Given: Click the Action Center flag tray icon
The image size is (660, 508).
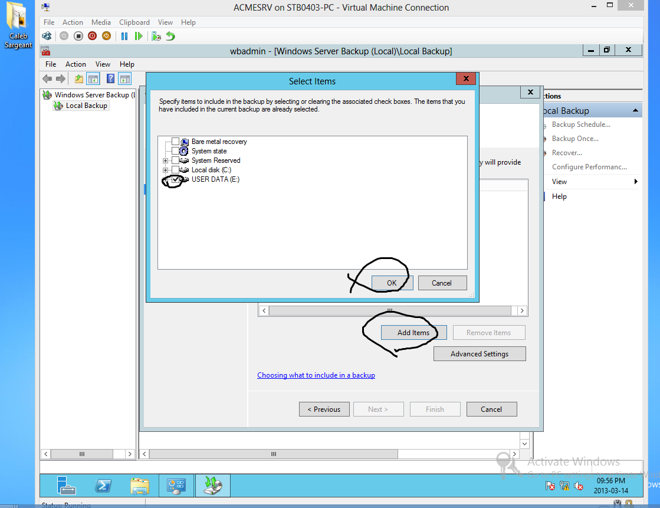Looking at the screenshot, I should (550, 486).
